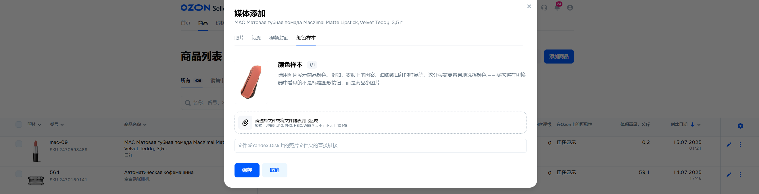The height and width of the screenshot is (194, 759).
Task: Expand the 创建日期 column chevron
Action: 699,125
